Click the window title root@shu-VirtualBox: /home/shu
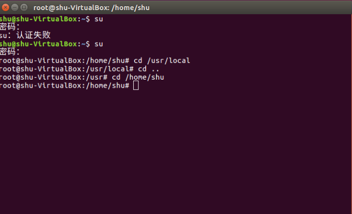 point(91,8)
